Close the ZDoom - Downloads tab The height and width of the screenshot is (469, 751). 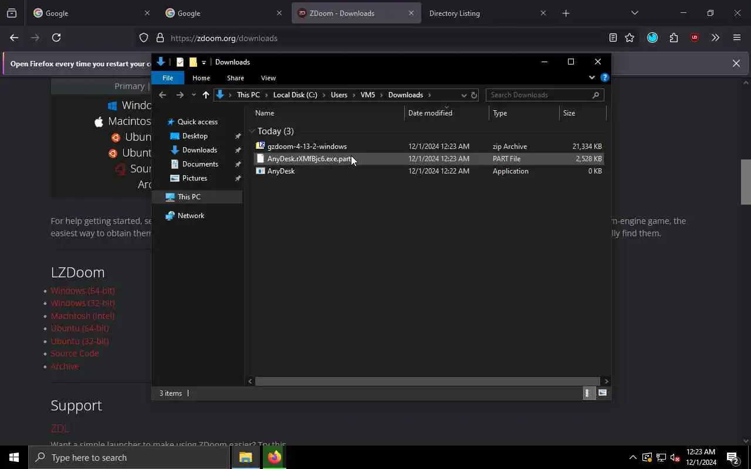point(411,13)
